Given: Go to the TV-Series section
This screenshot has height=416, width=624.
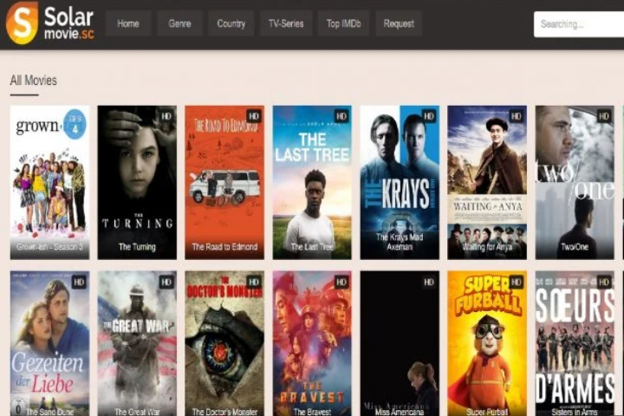Looking at the screenshot, I should tap(286, 24).
